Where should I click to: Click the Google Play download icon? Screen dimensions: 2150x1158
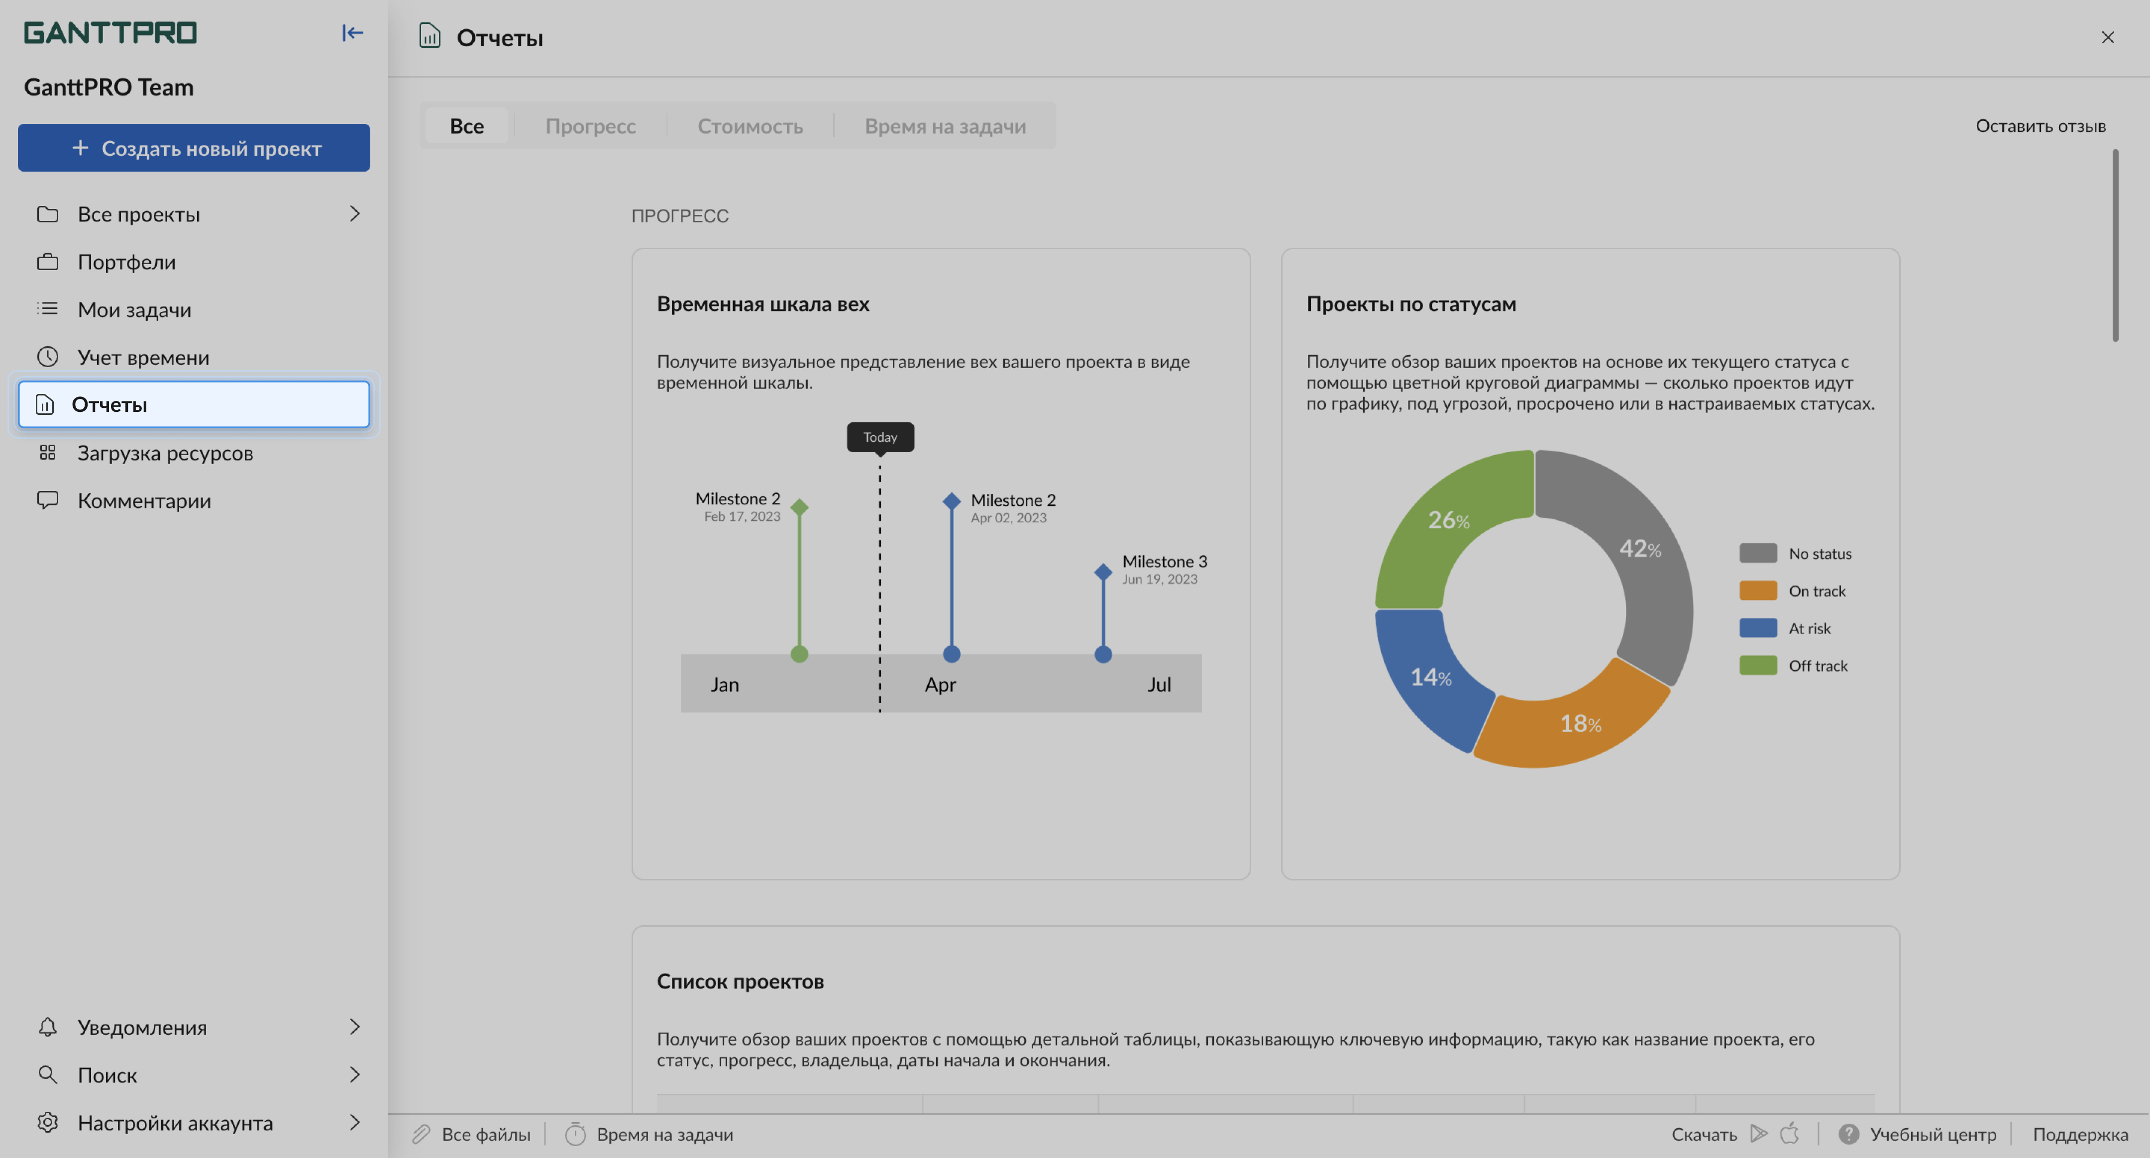1758,1134
